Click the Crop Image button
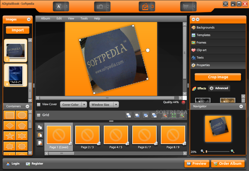Viewport: 249px width, 171px height. [x=218, y=77]
